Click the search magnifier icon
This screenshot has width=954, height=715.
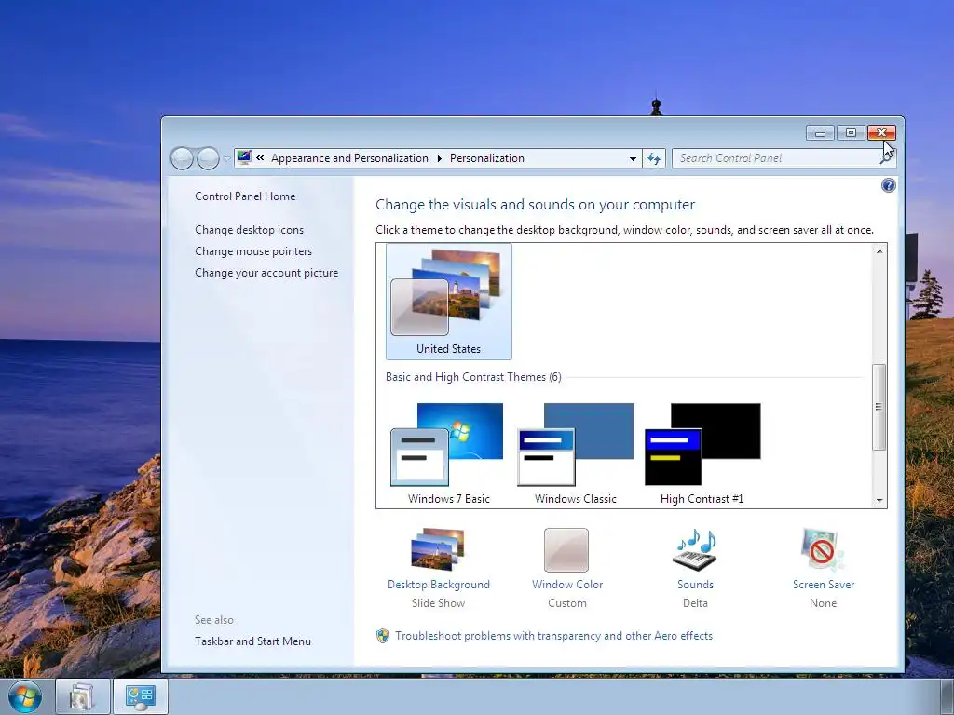[x=885, y=158]
